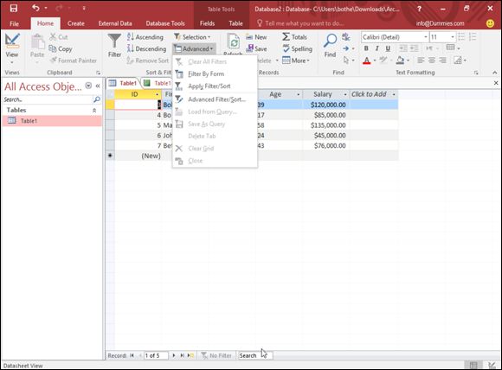Image resolution: width=502 pixels, height=370 pixels.
Task: Open the Salary column dropdown arrow
Action: pos(345,94)
